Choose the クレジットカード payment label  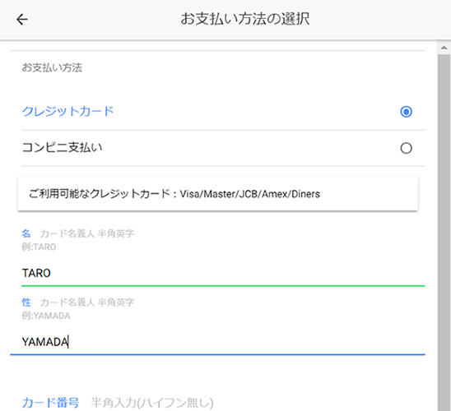click(67, 112)
